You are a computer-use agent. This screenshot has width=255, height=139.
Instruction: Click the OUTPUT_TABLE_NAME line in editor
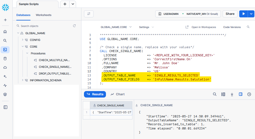click(150, 75)
